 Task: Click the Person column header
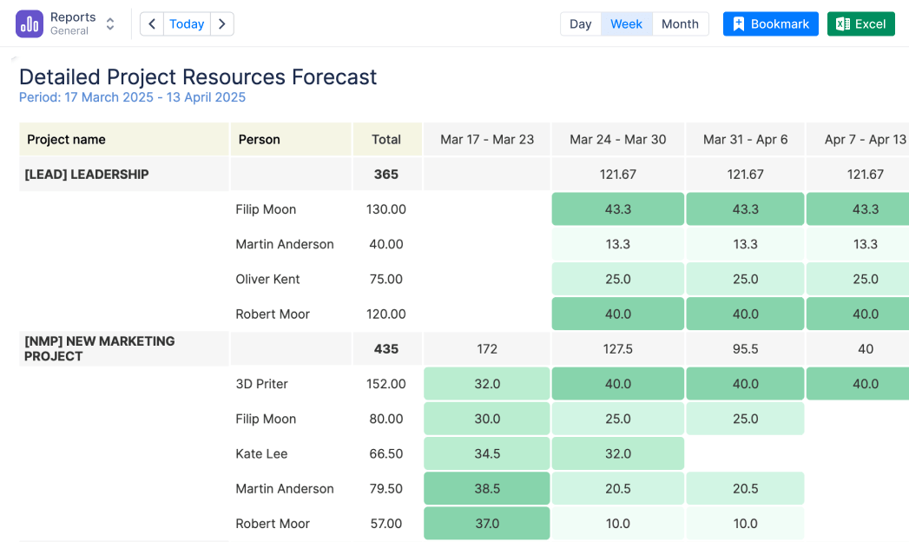[x=291, y=139]
